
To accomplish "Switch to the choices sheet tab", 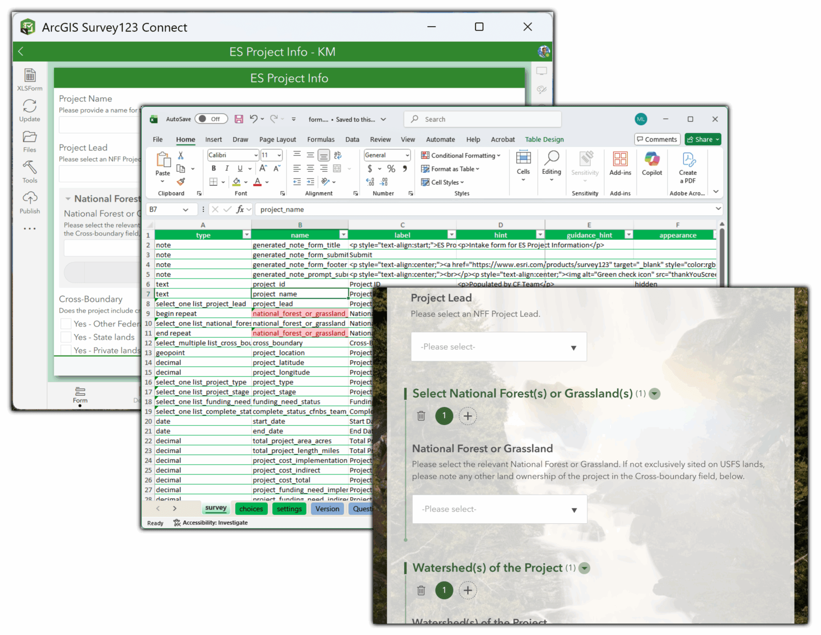I will 251,509.
